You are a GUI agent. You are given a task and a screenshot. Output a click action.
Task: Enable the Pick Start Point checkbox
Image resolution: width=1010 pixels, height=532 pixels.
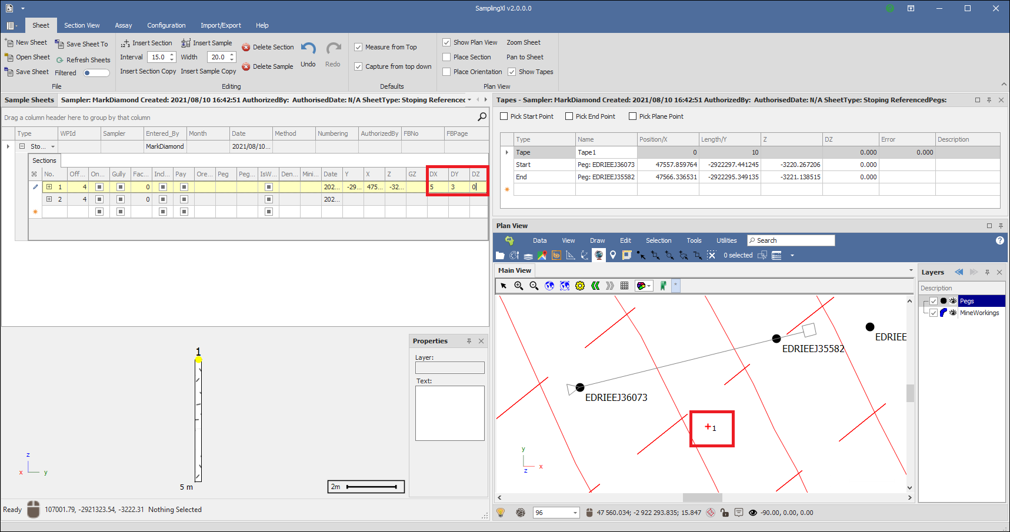tap(504, 116)
